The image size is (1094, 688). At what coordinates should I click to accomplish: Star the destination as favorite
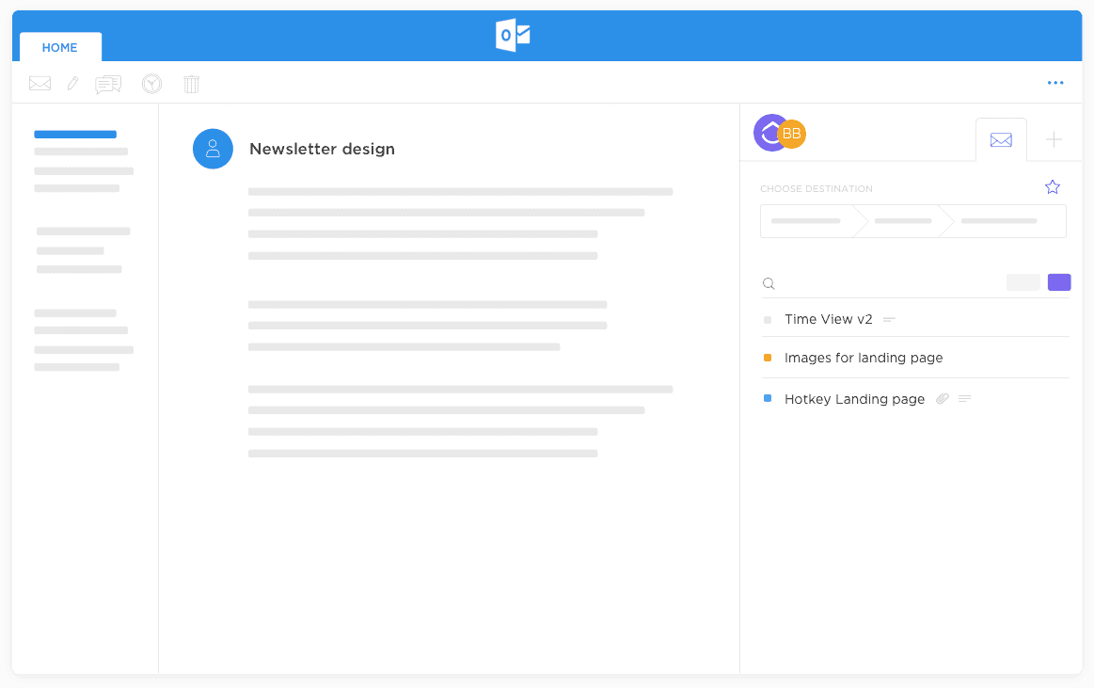tap(1053, 187)
